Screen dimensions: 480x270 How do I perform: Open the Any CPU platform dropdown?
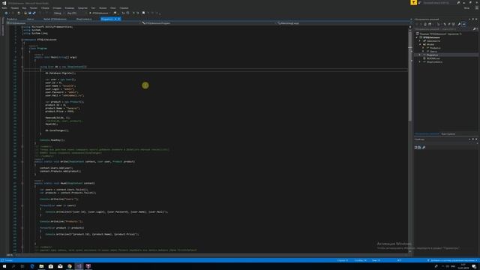click(x=76, y=13)
